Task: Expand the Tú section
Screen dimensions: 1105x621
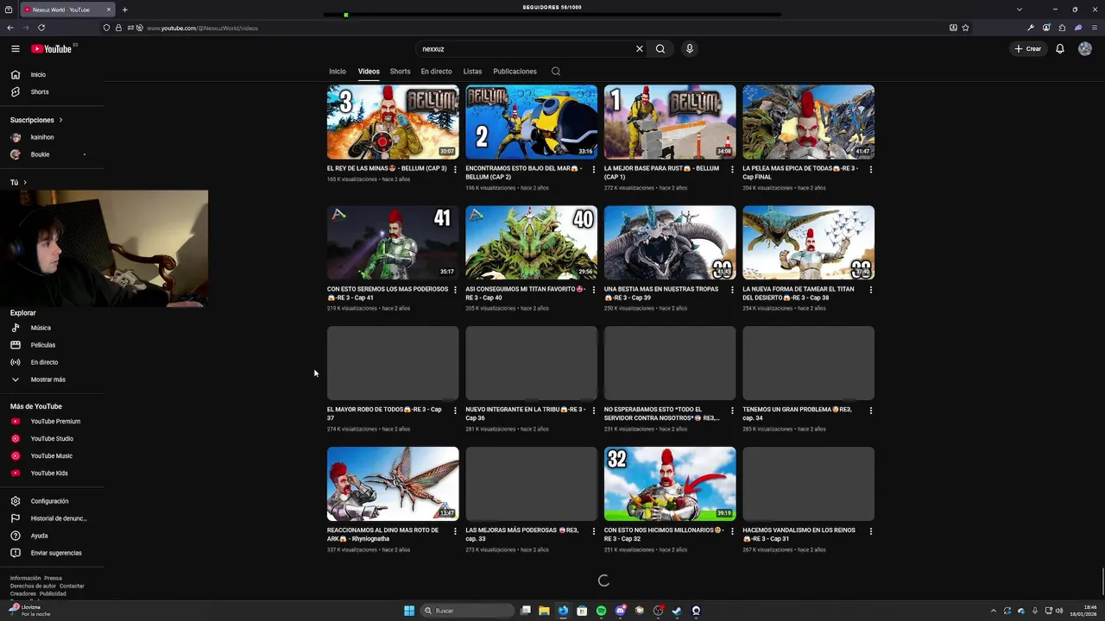Action: (18, 183)
